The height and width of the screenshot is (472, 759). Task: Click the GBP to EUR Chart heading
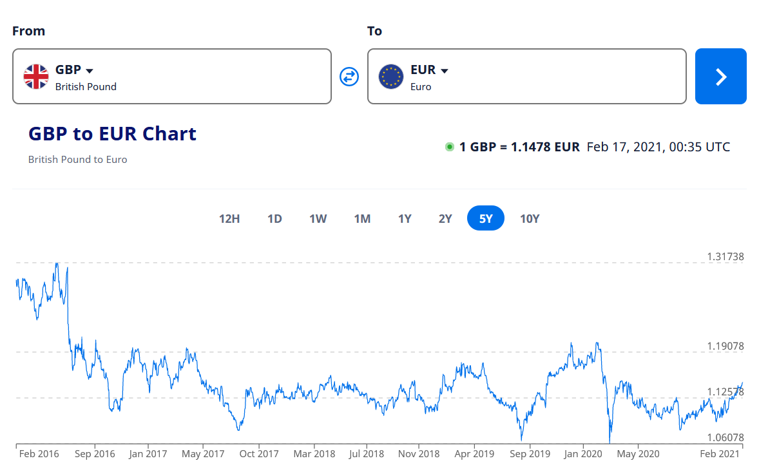tap(112, 134)
